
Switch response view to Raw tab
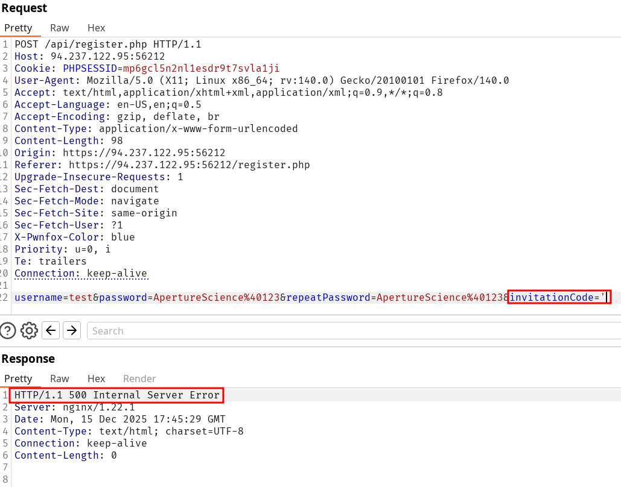(59, 379)
